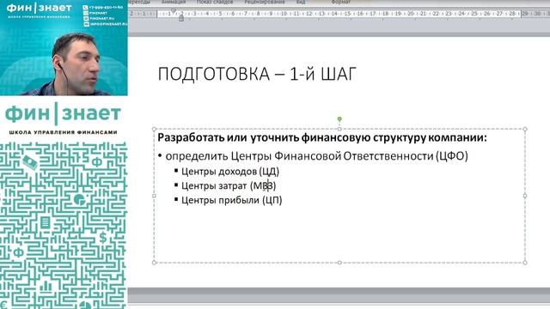Switch to the Рецензирование ribbon tab

click(265, 2)
